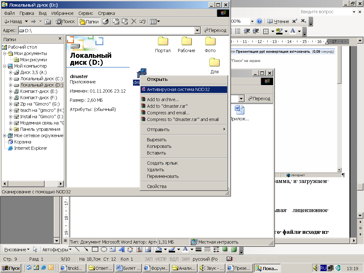
Task: Open the Автофигуры dropdown
Action: click(x=57, y=250)
